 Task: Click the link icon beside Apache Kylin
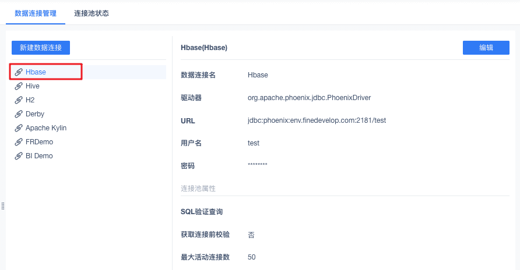coord(19,128)
